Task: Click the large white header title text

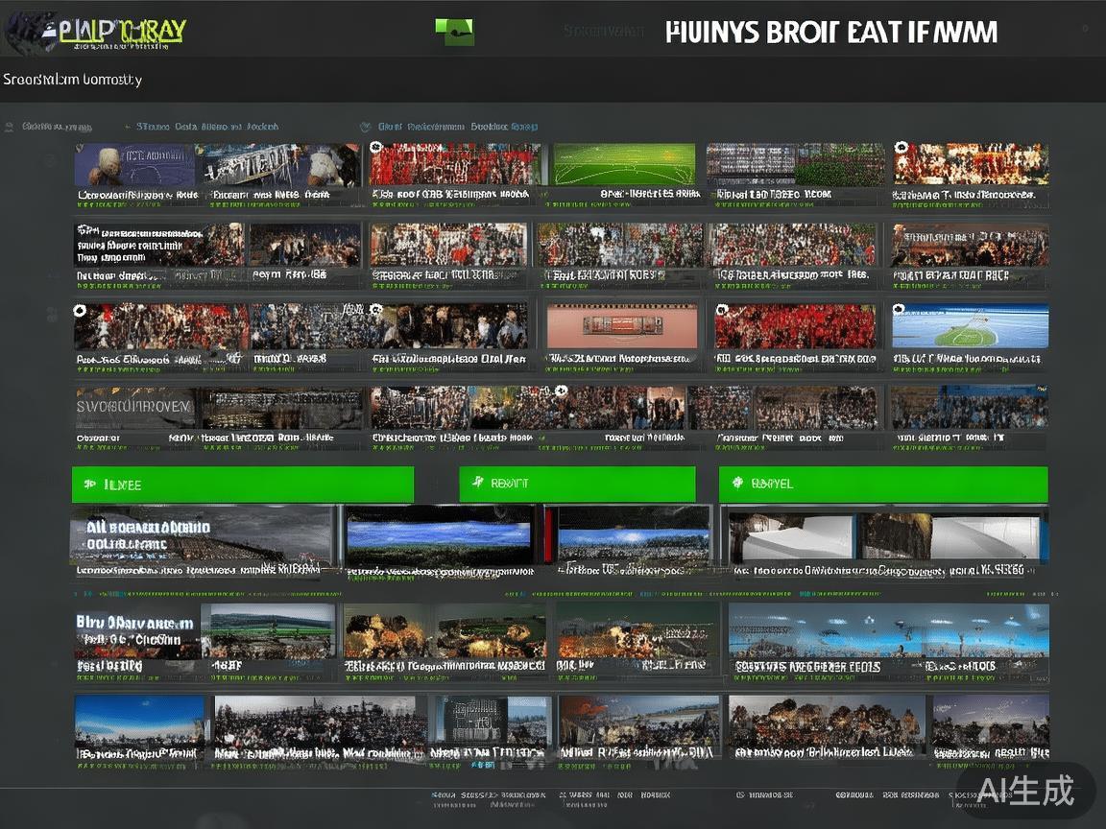Action: tap(831, 33)
